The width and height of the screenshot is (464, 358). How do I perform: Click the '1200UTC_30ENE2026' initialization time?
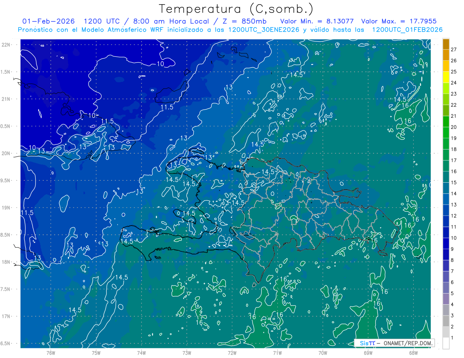(x=264, y=30)
